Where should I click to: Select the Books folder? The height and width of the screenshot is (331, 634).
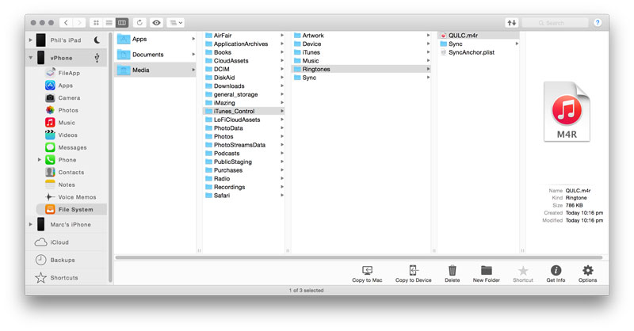(243, 52)
